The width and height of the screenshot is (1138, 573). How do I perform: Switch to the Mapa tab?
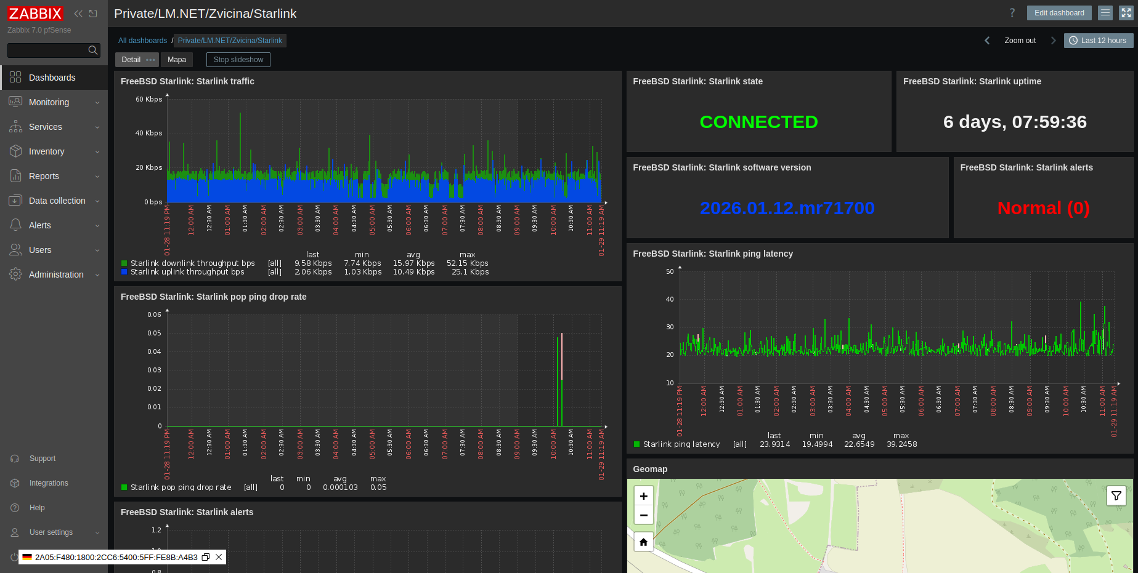[177, 60]
